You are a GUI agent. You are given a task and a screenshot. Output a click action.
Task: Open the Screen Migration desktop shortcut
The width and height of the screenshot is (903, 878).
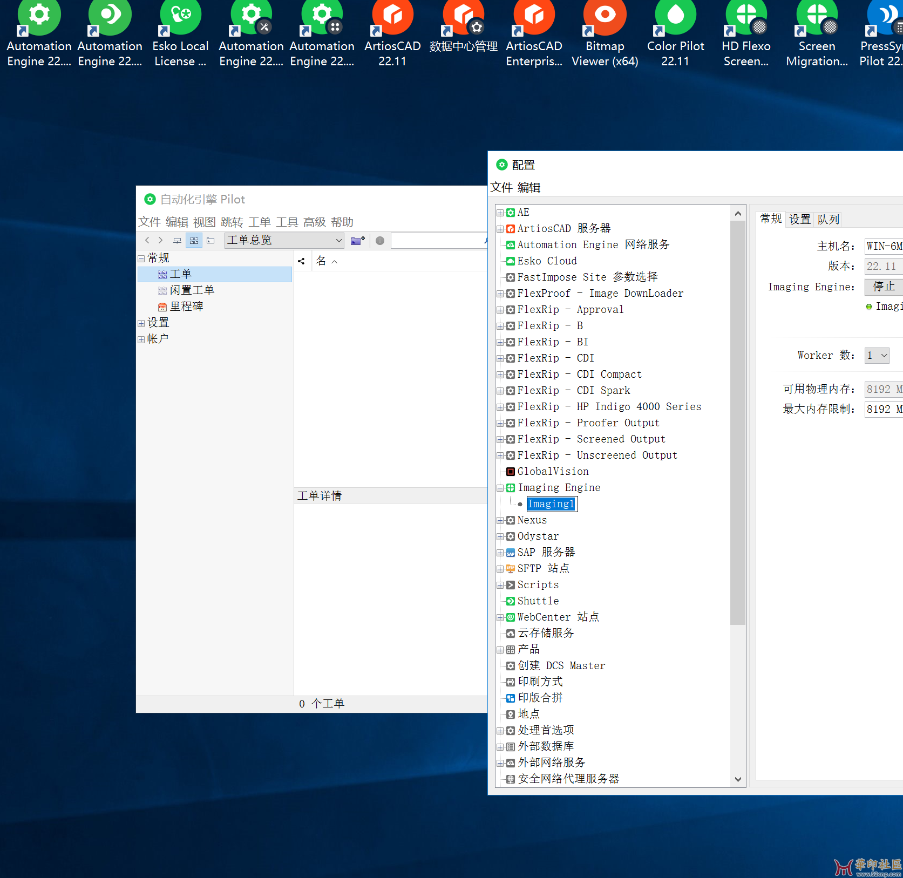[817, 34]
